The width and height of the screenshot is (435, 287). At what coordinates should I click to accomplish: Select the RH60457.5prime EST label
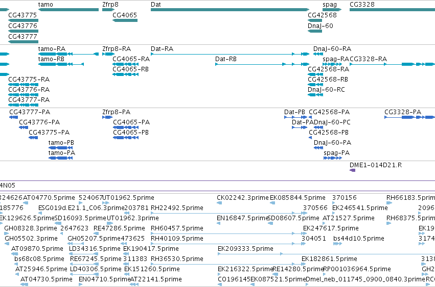tap(177, 228)
